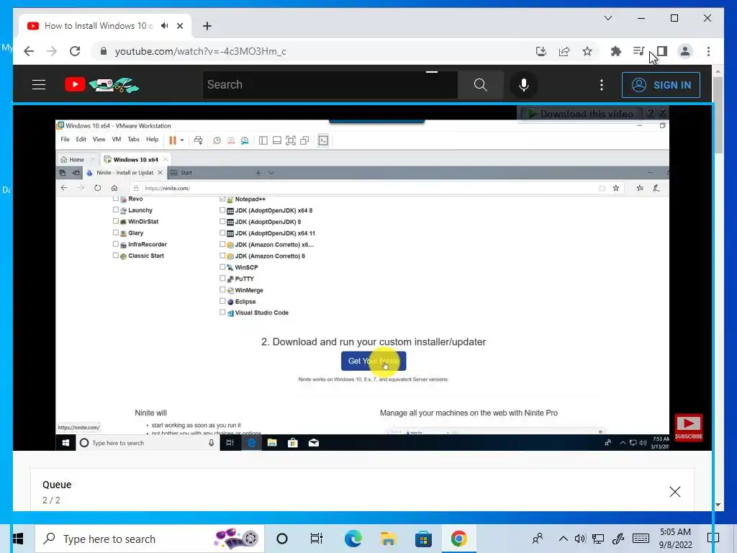Go to YouTube home via logo
Viewport: 737px width, 553px height.
(102, 85)
